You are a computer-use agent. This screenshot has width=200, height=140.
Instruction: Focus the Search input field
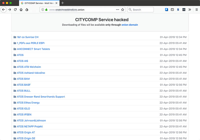[140, 9]
